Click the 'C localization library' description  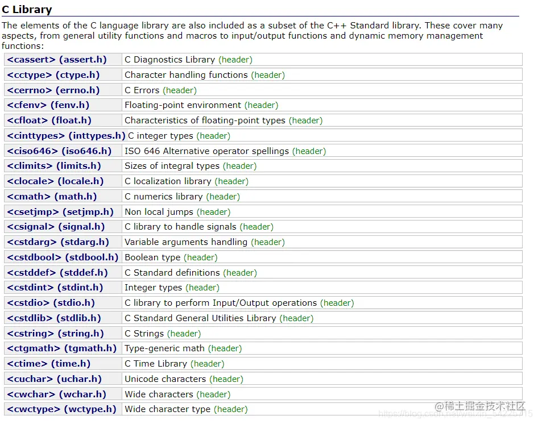pos(168,181)
